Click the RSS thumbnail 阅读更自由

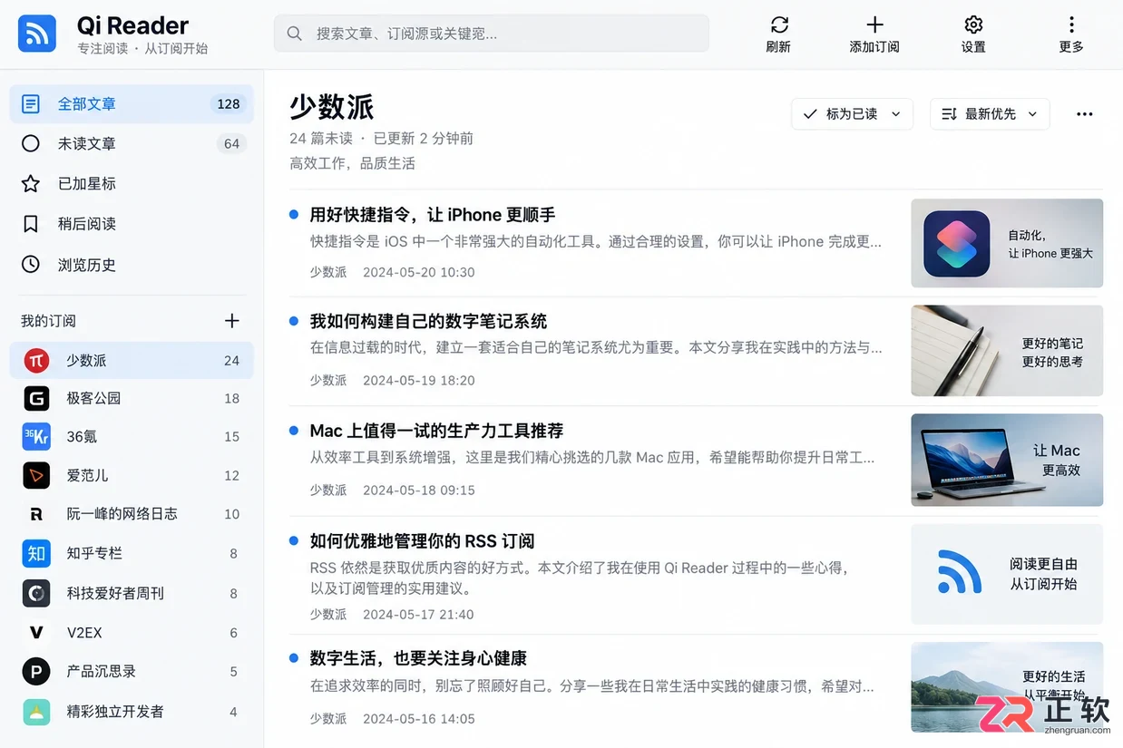pyautogui.click(x=1007, y=574)
